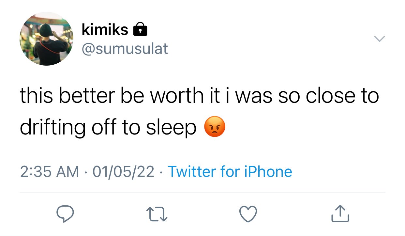Image resolution: width=405 pixels, height=236 pixels.
Task: Tap the share upload icon
Action: tap(340, 214)
